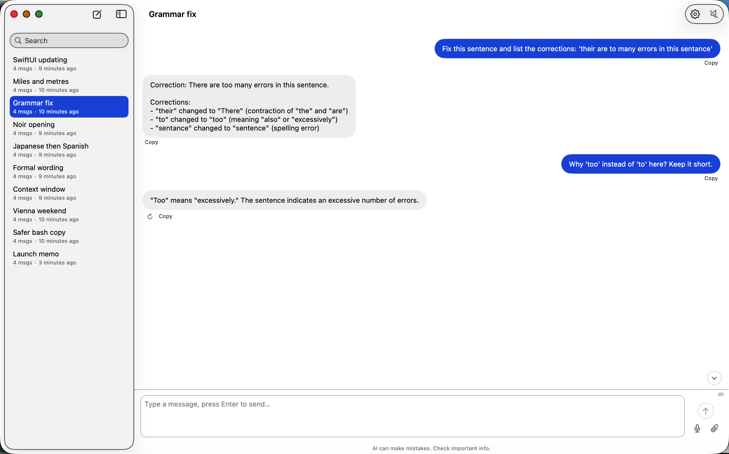The height and width of the screenshot is (454, 729).
Task: Copy the first user message text
Action: click(x=711, y=63)
